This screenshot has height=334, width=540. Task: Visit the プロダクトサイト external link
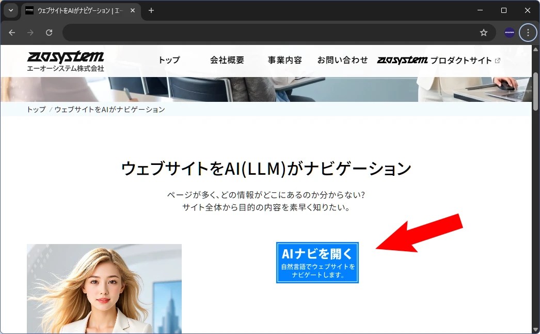(x=439, y=60)
